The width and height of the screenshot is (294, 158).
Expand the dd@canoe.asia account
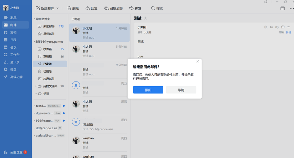(x=34, y=128)
